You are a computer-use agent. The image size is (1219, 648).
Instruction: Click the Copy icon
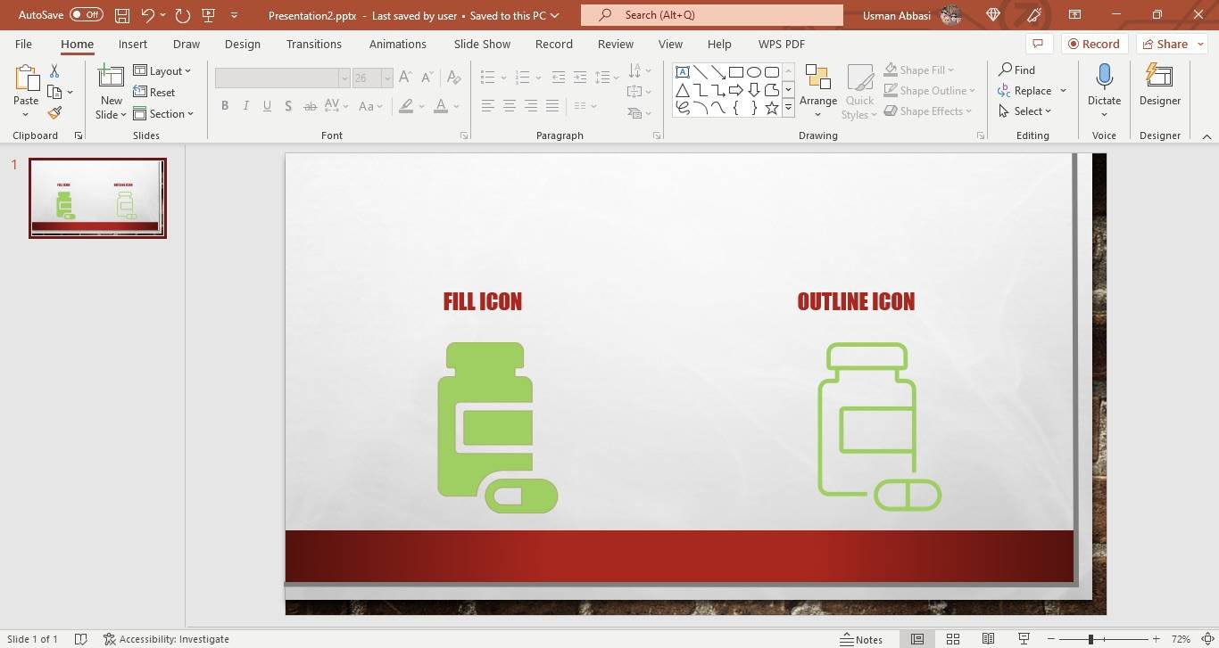click(55, 92)
